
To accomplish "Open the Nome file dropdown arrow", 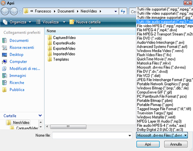I will (x=130, y=136).
